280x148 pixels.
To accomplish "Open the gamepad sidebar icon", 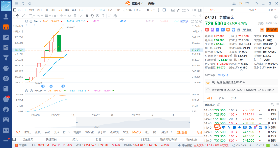I will point(6,120).
